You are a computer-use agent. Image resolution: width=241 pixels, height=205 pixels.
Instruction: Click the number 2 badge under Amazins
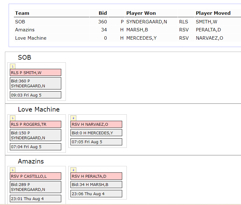tap(73, 170)
